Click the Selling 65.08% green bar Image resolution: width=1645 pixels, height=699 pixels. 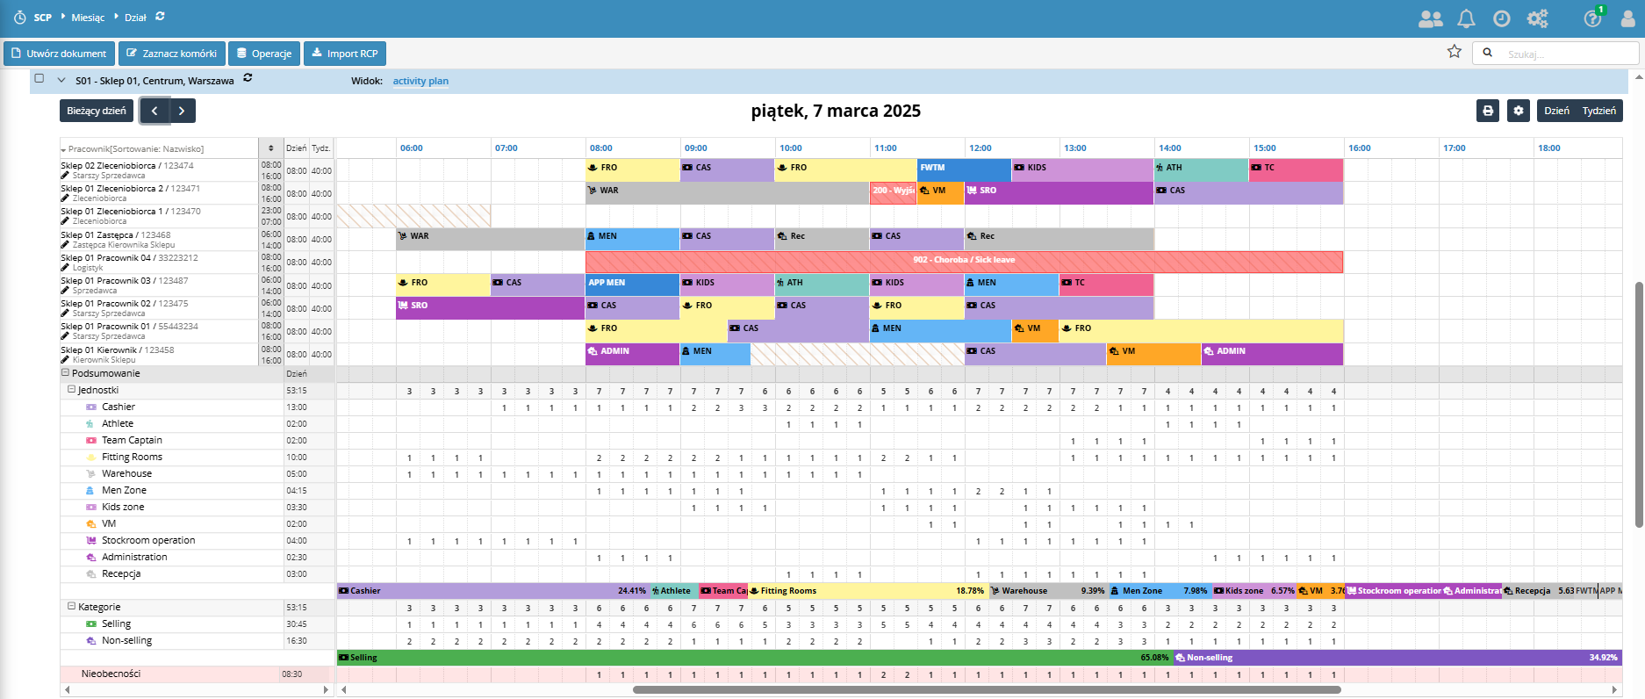[754, 658]
